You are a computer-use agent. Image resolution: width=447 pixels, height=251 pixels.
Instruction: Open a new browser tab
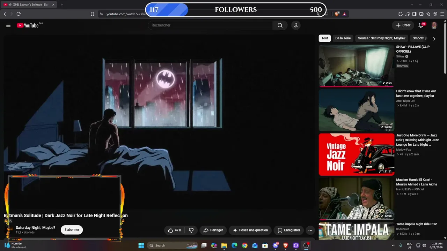pyautogui.click(x=62, y=5)
